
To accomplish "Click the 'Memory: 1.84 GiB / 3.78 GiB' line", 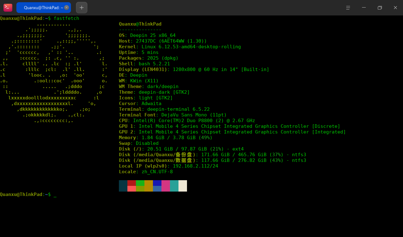I will (x=166, y=138).
